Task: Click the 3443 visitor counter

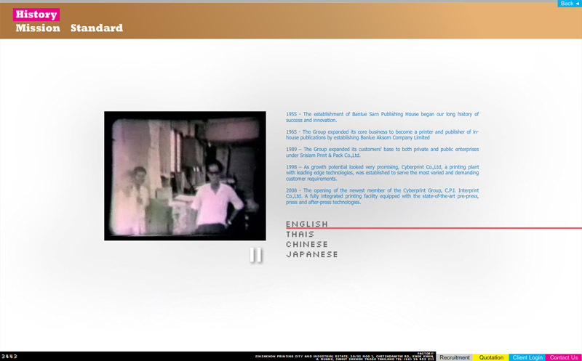Action: 9,357
